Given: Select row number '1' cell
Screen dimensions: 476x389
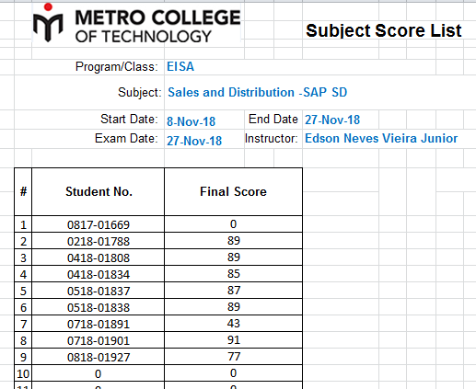Looking at the screenshot, I should [x=23, y=224].
